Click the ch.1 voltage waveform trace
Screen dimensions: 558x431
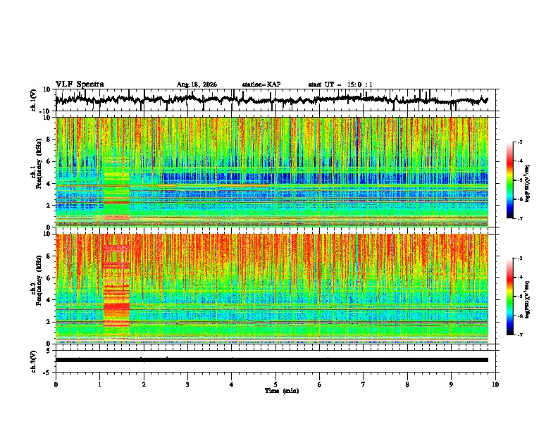[x=271, y=99]
